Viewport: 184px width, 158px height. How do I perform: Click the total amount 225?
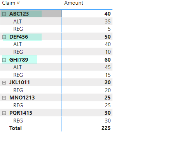click(106, 128)
